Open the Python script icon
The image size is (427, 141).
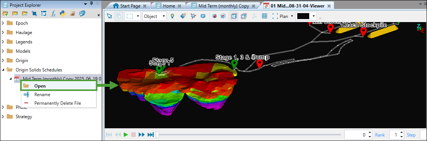pos(63,13)
